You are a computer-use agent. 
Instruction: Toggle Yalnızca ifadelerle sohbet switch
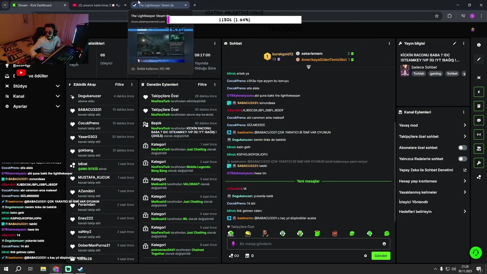click(462, 159)
